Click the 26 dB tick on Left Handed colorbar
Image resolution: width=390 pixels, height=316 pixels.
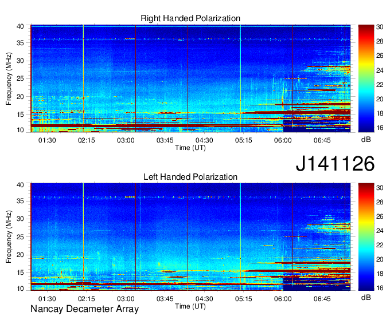380,216
